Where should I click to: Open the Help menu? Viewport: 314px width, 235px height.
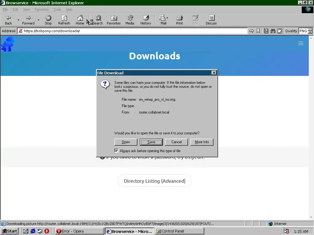pos(69,9)
